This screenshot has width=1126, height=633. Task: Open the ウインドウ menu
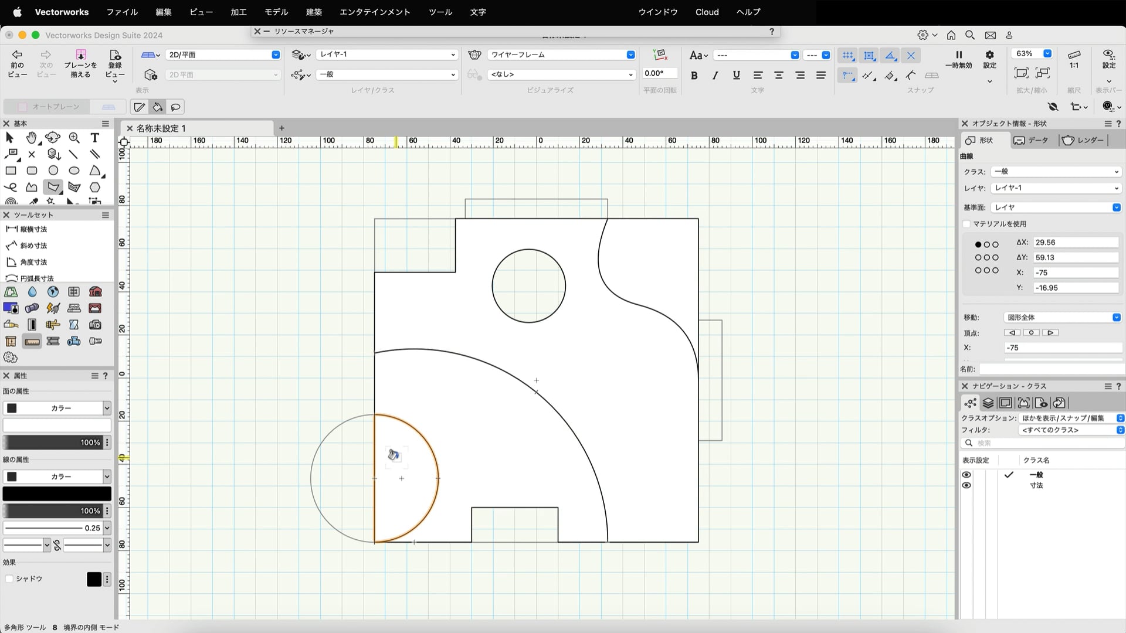[x=658, y=12]
